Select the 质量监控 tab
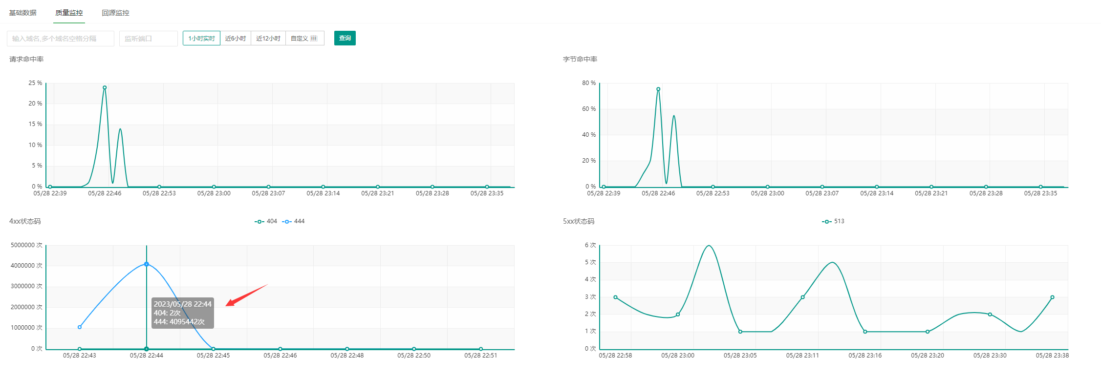This screenshot has width=1101, height=378. pyautogui.click(x=69, y=13)
